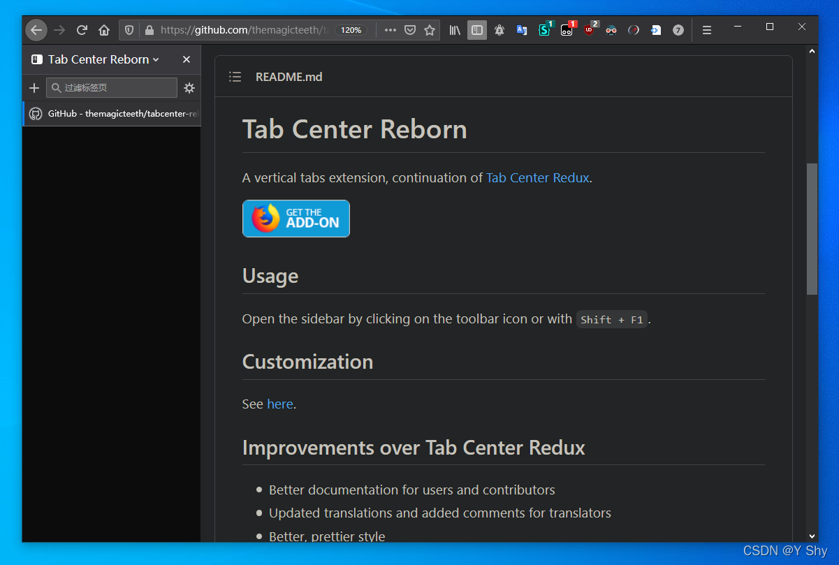Close the Tab Center Reborn sidebar
The width and height of the screenshot is (839, 565).
(x=187, y=59)
